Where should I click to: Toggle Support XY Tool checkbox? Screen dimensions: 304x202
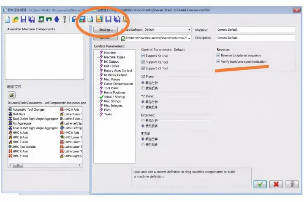point(143,56)
